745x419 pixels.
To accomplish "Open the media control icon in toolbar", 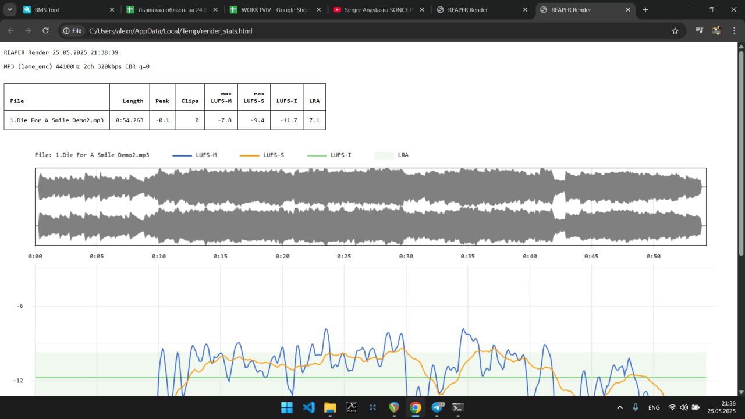I will click(700, 31).
